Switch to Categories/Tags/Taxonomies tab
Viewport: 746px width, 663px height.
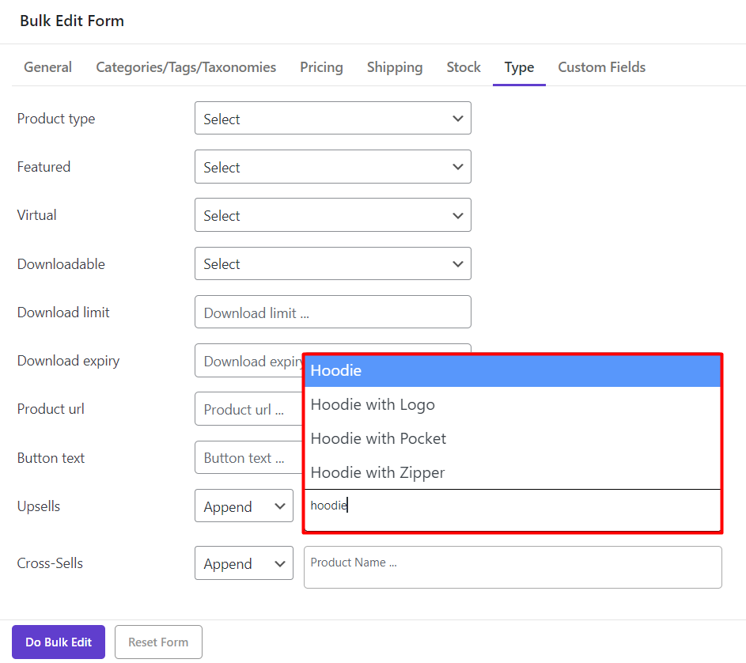(x=186, y=67)
